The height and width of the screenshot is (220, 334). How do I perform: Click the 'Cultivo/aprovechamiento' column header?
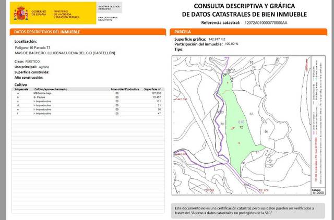tap(51, 89)
